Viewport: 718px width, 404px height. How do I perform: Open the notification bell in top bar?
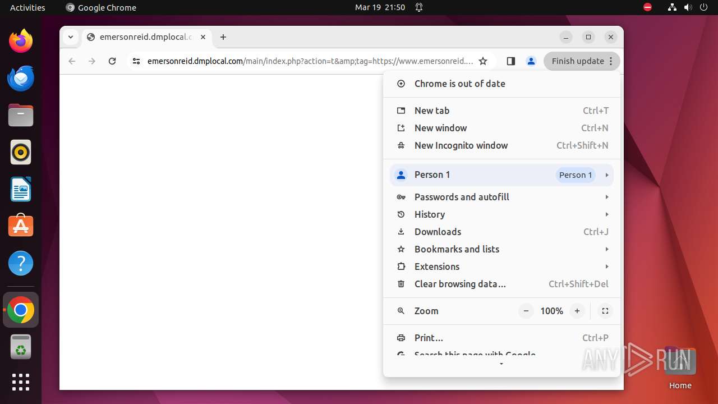pyautogui.click(x=419, y=7)
